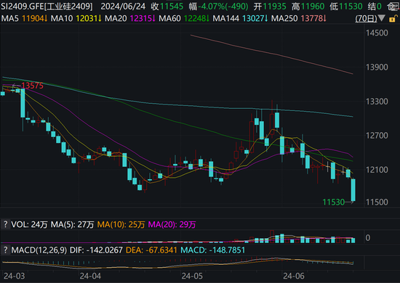
Task: Click the last cyan candlestick on chart
Action: point(353,190)
